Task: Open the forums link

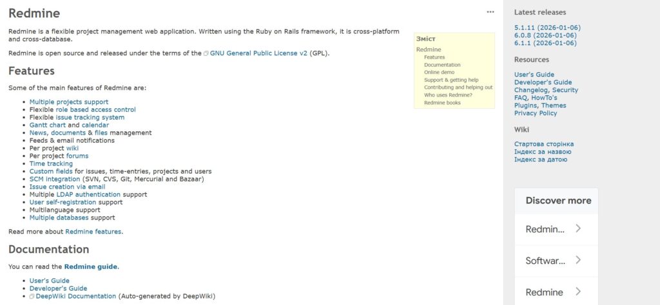Action: [x=77, y=156]
